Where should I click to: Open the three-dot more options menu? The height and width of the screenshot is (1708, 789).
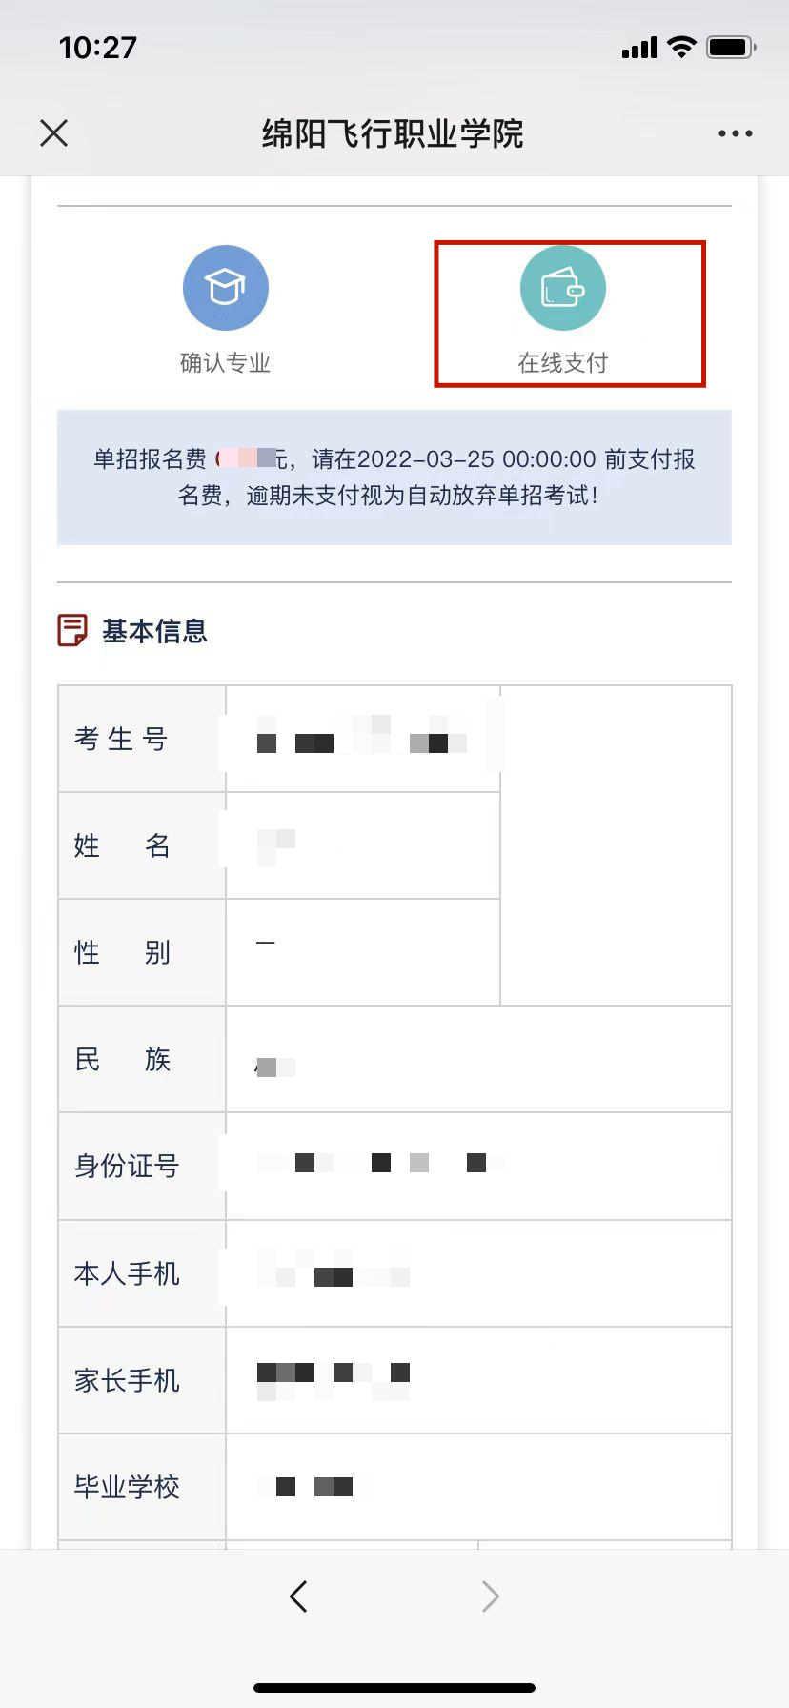(735, 133)
